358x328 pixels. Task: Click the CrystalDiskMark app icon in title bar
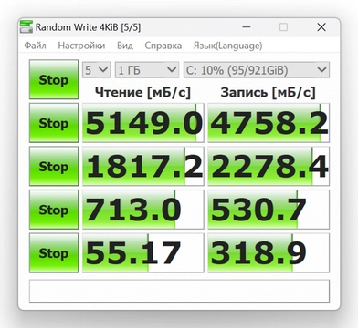click(x=26, y=27)
